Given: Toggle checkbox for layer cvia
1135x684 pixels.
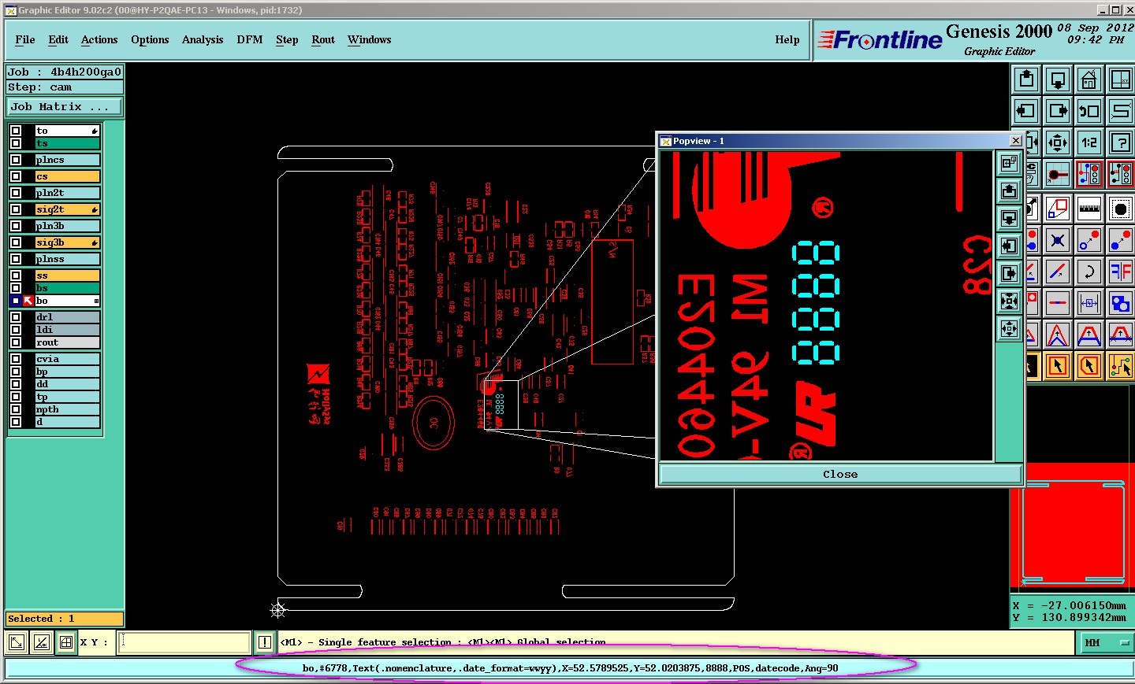Looking at the screenshot, I should point(16,359).
